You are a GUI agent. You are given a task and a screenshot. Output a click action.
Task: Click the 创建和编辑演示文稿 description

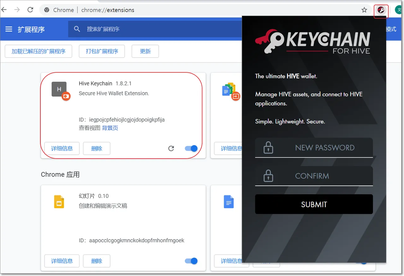coord(103,206)
